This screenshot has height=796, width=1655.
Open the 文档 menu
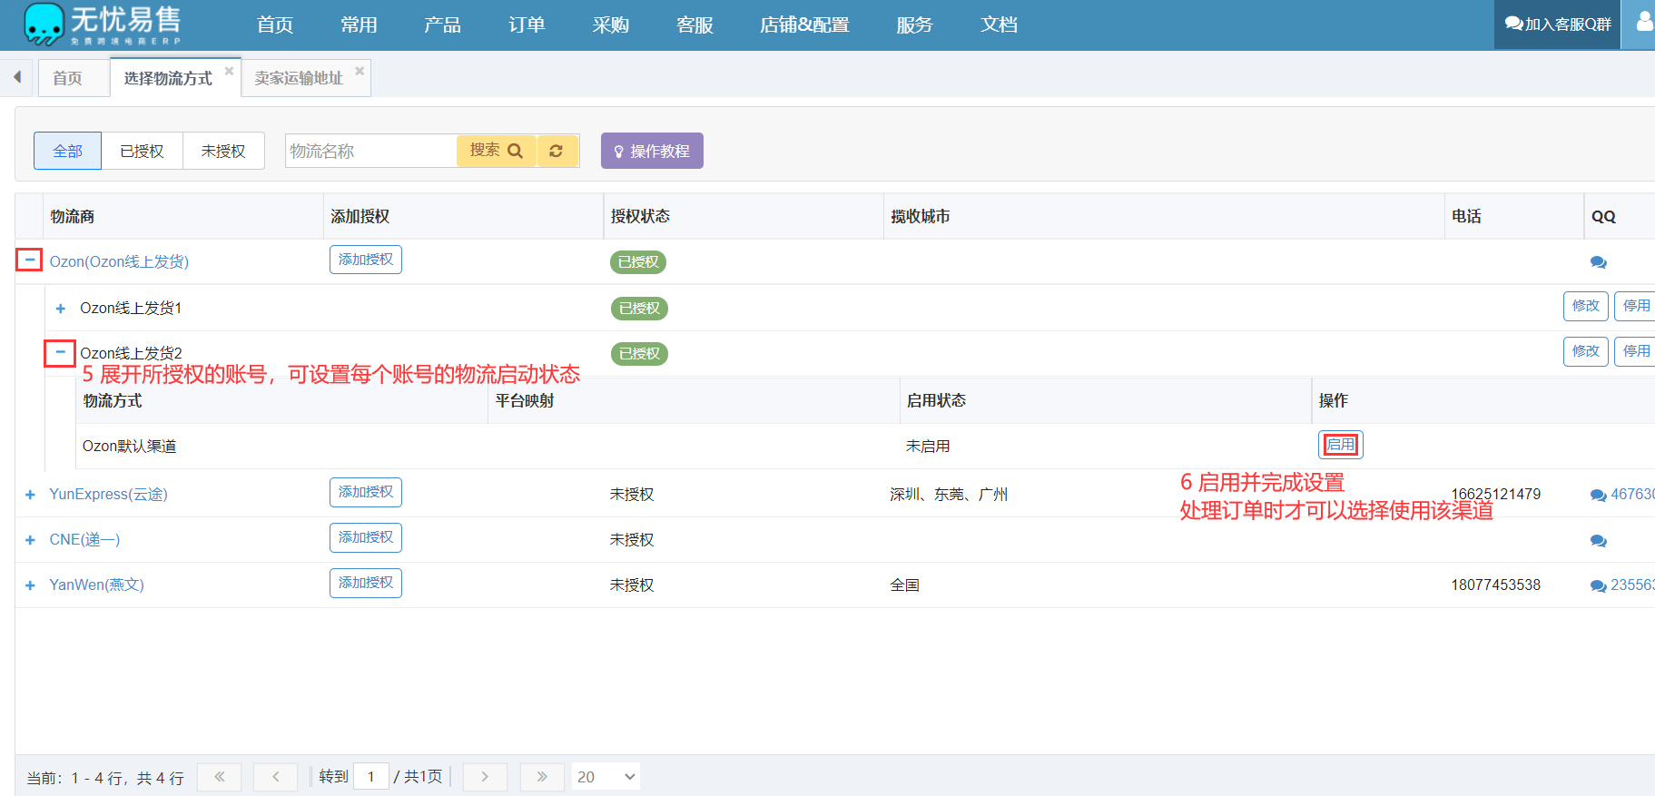point(999,25)
